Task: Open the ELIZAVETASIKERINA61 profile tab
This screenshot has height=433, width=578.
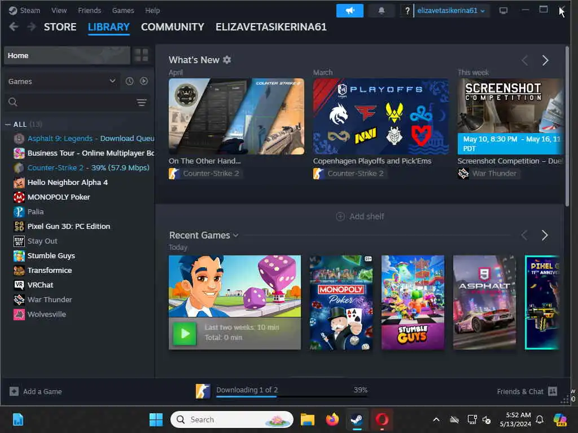Action: pyautogui.click(x=271, y=27)
